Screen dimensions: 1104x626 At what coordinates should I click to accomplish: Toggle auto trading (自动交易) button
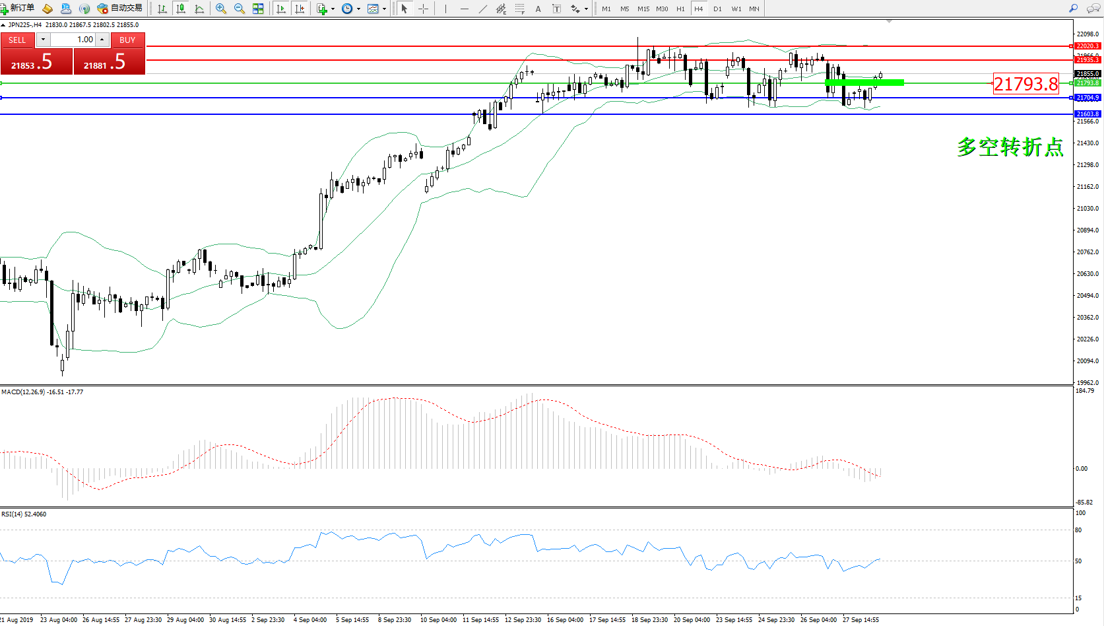[120, 8]
